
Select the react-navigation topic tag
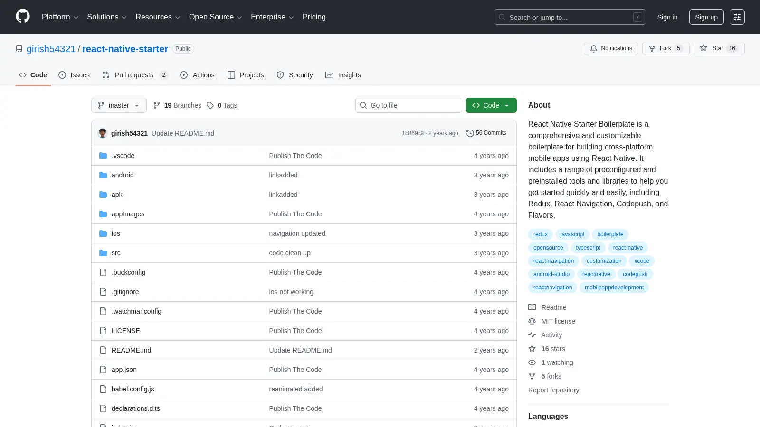click(x=554, y=261)
